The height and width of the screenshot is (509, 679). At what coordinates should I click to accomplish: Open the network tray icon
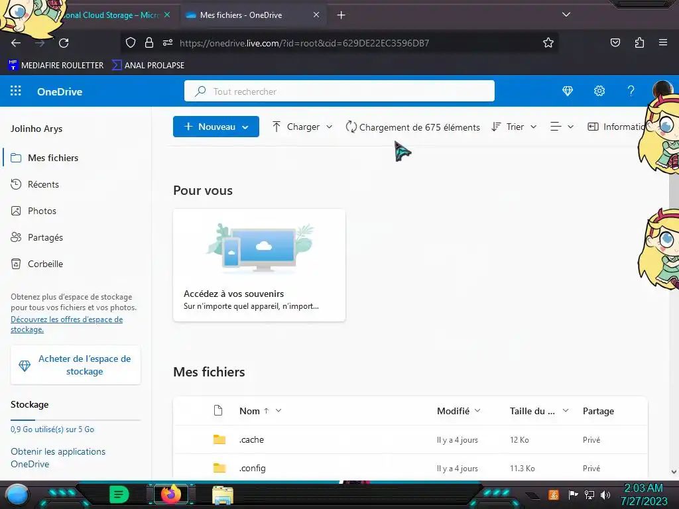589,494
